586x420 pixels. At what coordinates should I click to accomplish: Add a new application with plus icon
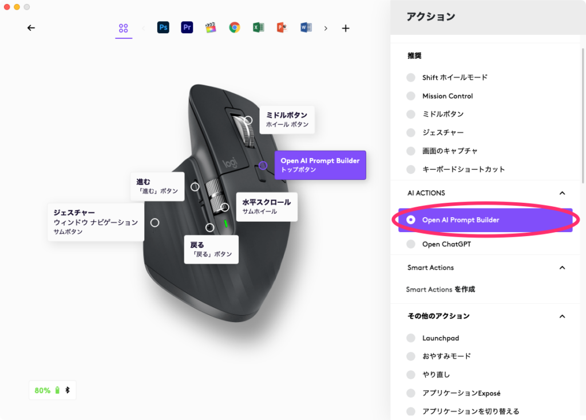point(346,28)
